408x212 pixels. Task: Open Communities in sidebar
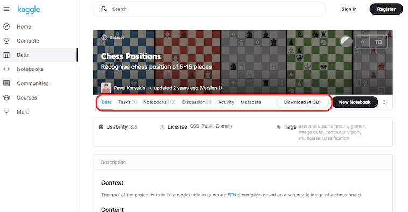32,83
